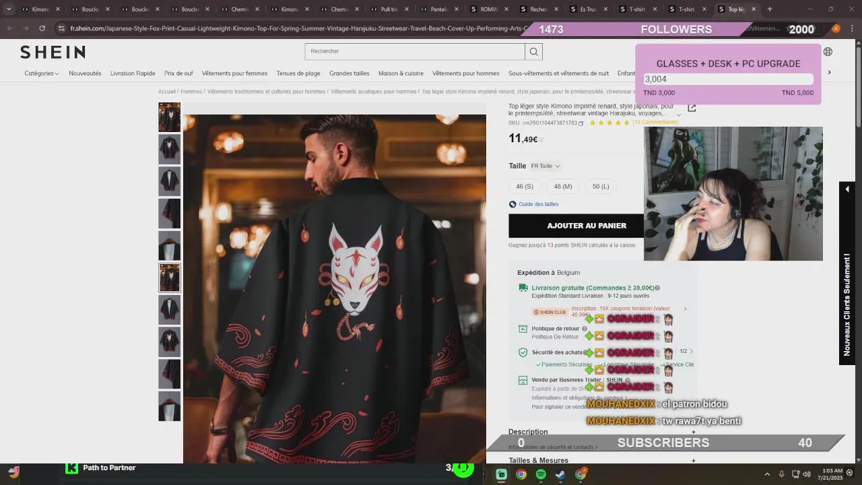Click the share icon beside product title
The width and height of the screenshot is (862, 485).
click(692, 108)
